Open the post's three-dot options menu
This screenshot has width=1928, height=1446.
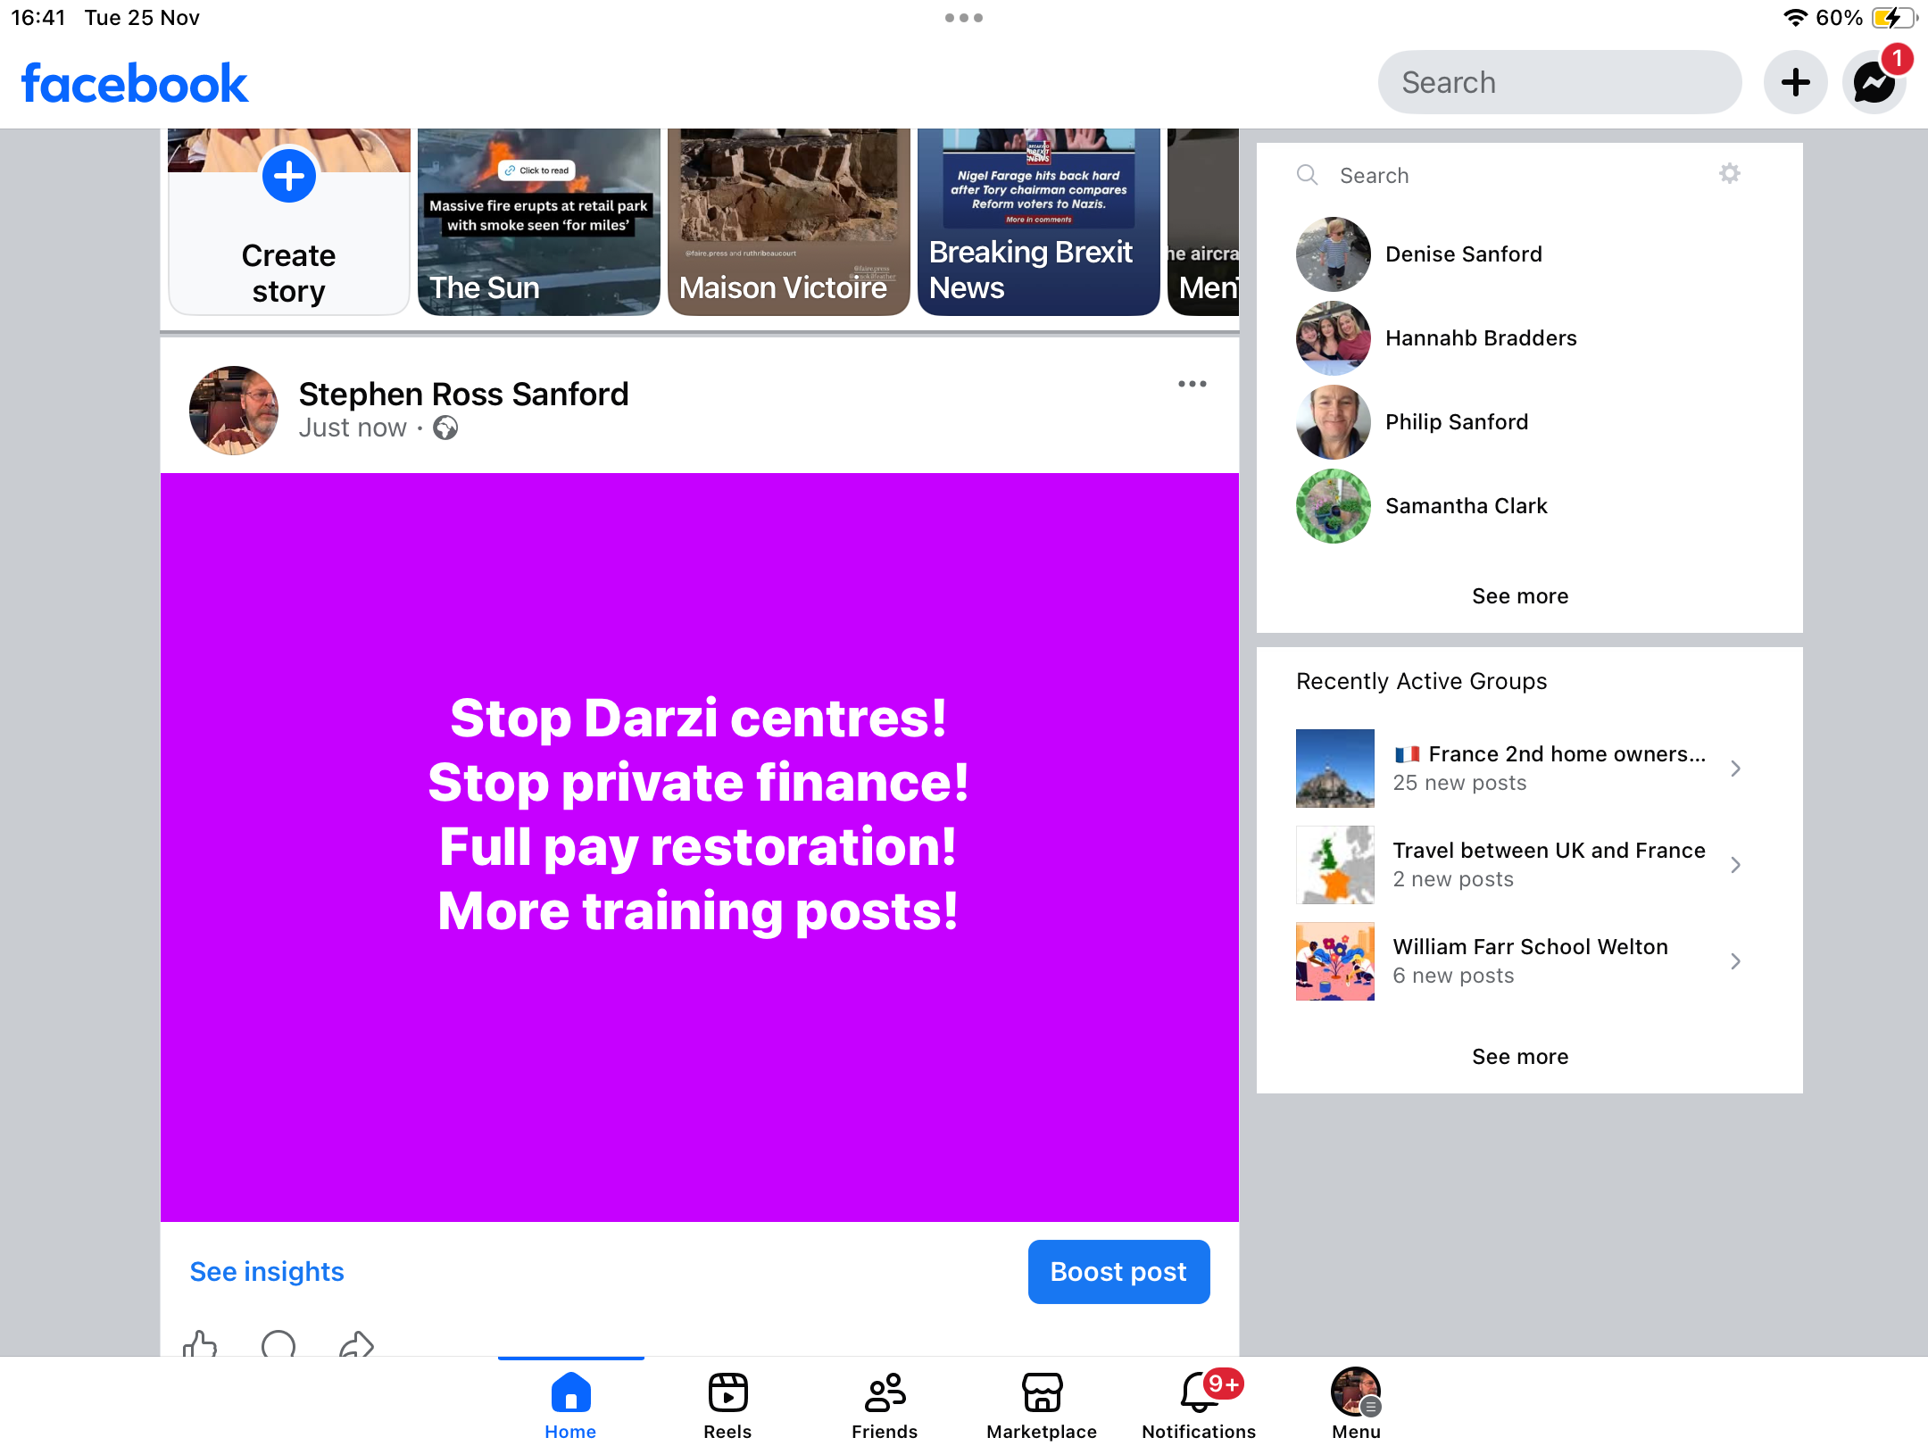click(x=1192, y=384)
